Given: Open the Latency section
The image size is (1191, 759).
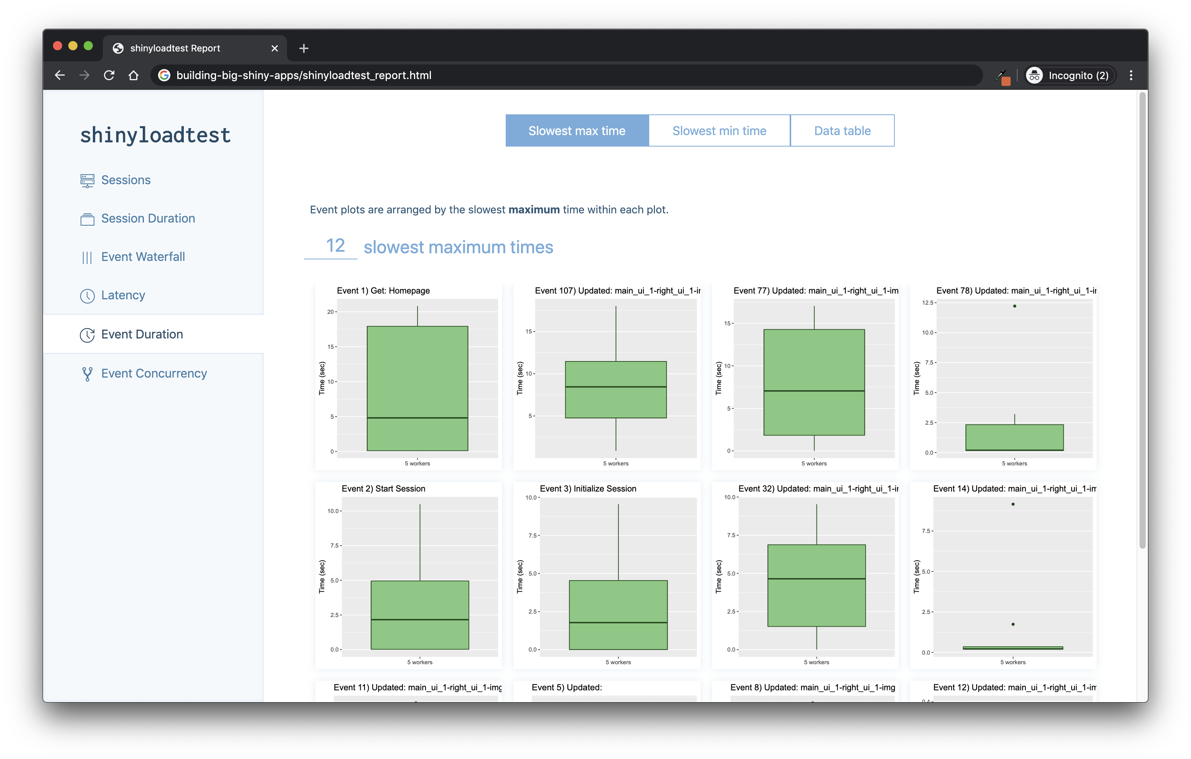Looking at the screenshot, I should 123,295.
